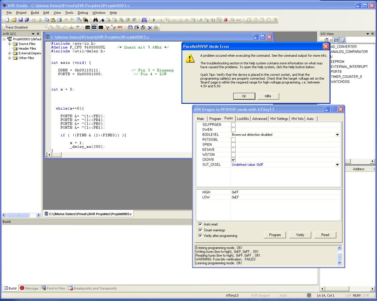Click the gear options icon in build toolbar

(x=156, y=27)
